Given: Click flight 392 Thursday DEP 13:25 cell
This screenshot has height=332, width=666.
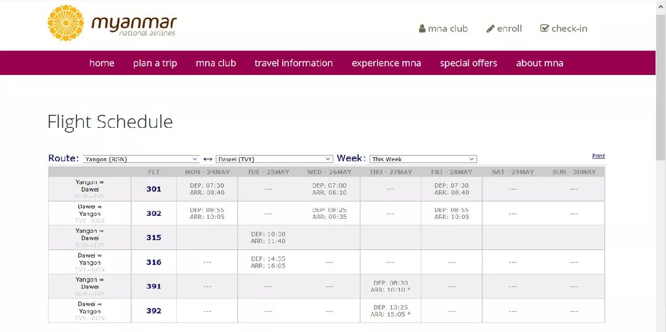Looking at the screenshot, I should pyautogui.click(x=391, y=311).
